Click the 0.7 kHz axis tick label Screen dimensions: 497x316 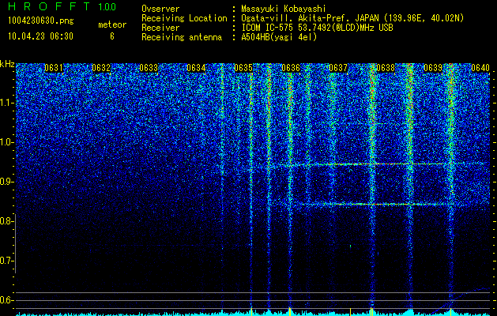6,261
